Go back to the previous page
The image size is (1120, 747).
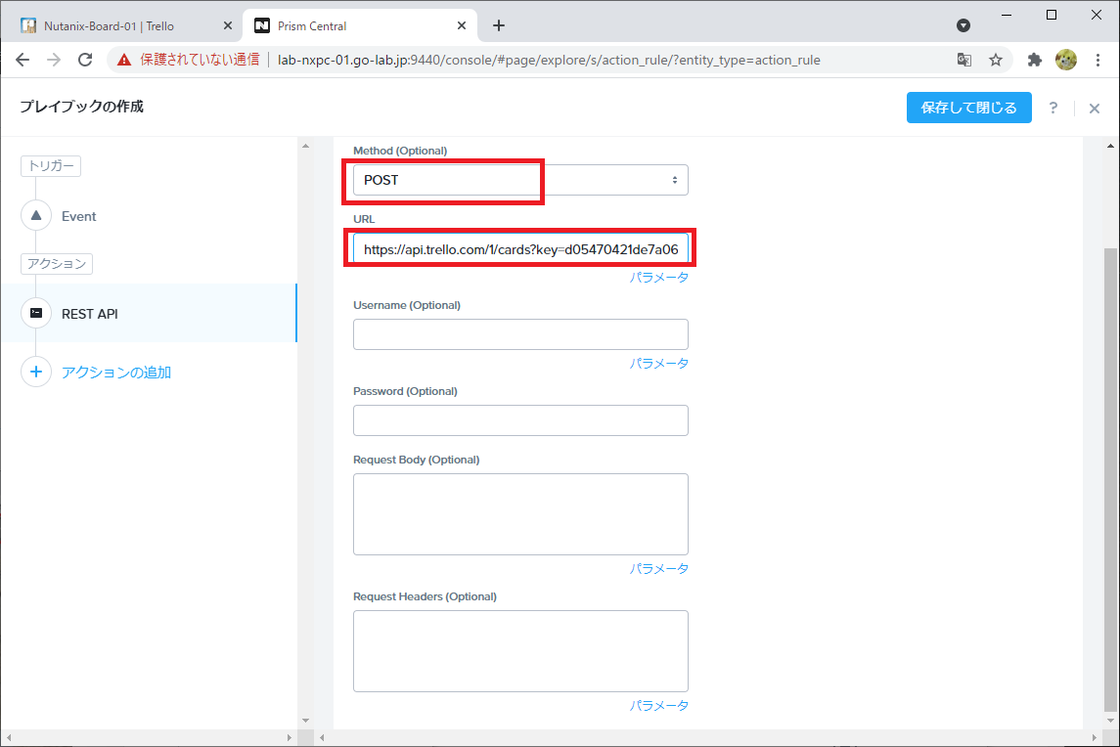click(x=22, y=60)
